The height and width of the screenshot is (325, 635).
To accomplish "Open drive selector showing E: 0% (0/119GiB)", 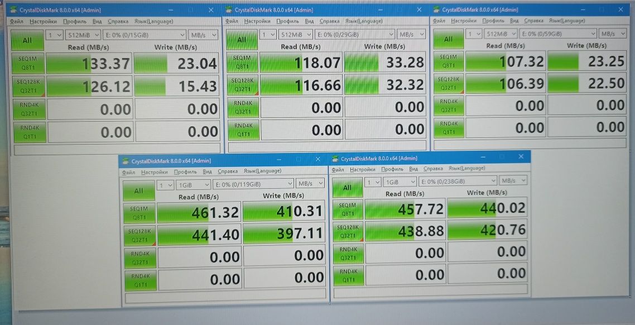I will 253,184.
